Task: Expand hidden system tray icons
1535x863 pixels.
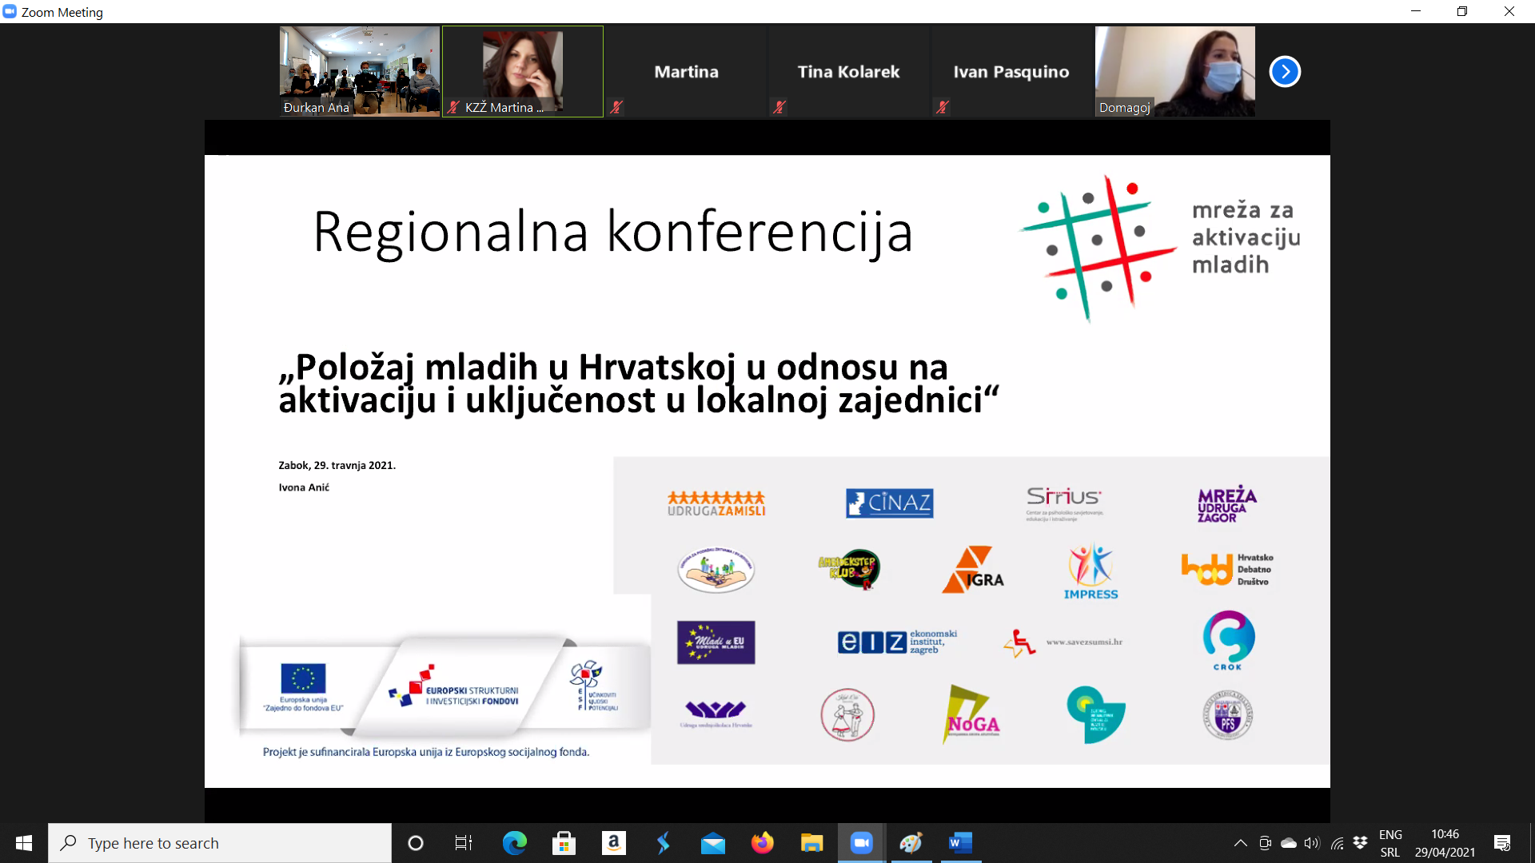Action: [x=1240, y=843]
